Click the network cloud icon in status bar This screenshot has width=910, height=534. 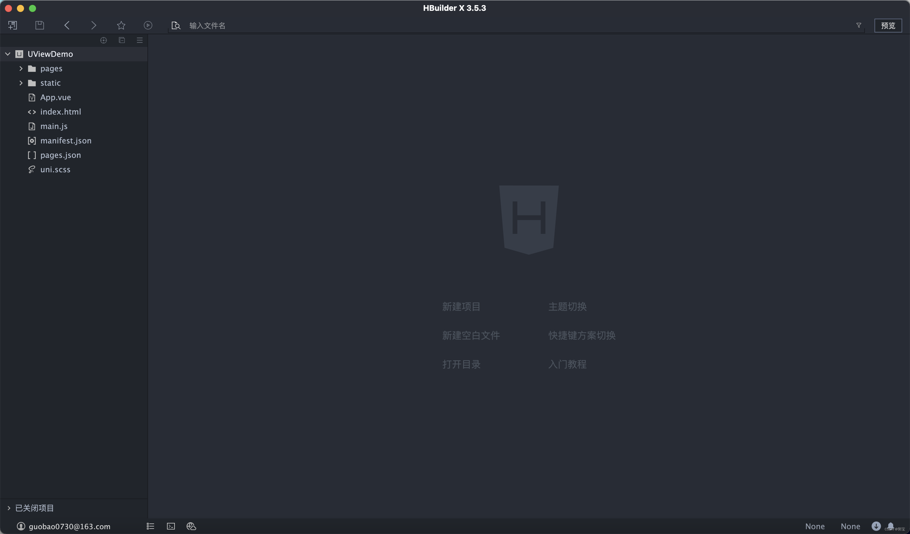tap(191, 526)
